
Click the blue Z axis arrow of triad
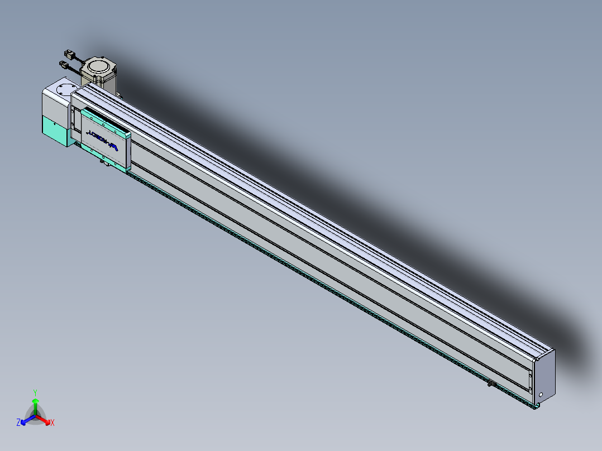pyautogui.click(x=27, y=421)
